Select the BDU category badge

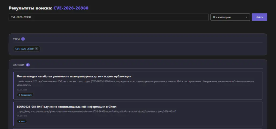pyautogui.click(x=22, y=121)
